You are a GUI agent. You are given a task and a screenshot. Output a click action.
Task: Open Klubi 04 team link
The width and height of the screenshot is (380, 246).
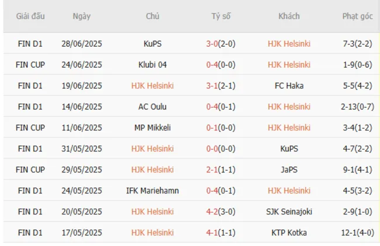tap(153, 65)
